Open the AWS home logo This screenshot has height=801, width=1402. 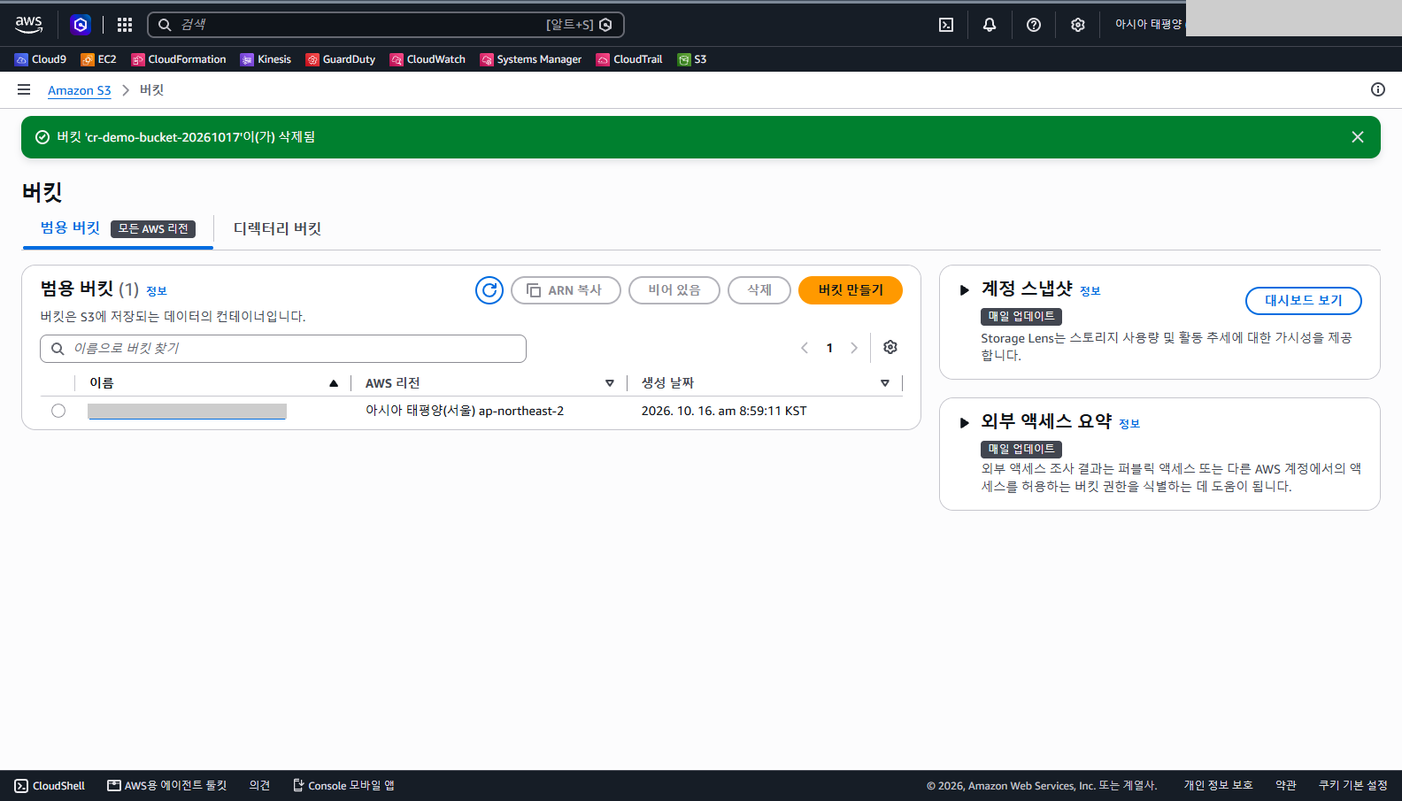[x=28, y=25]
